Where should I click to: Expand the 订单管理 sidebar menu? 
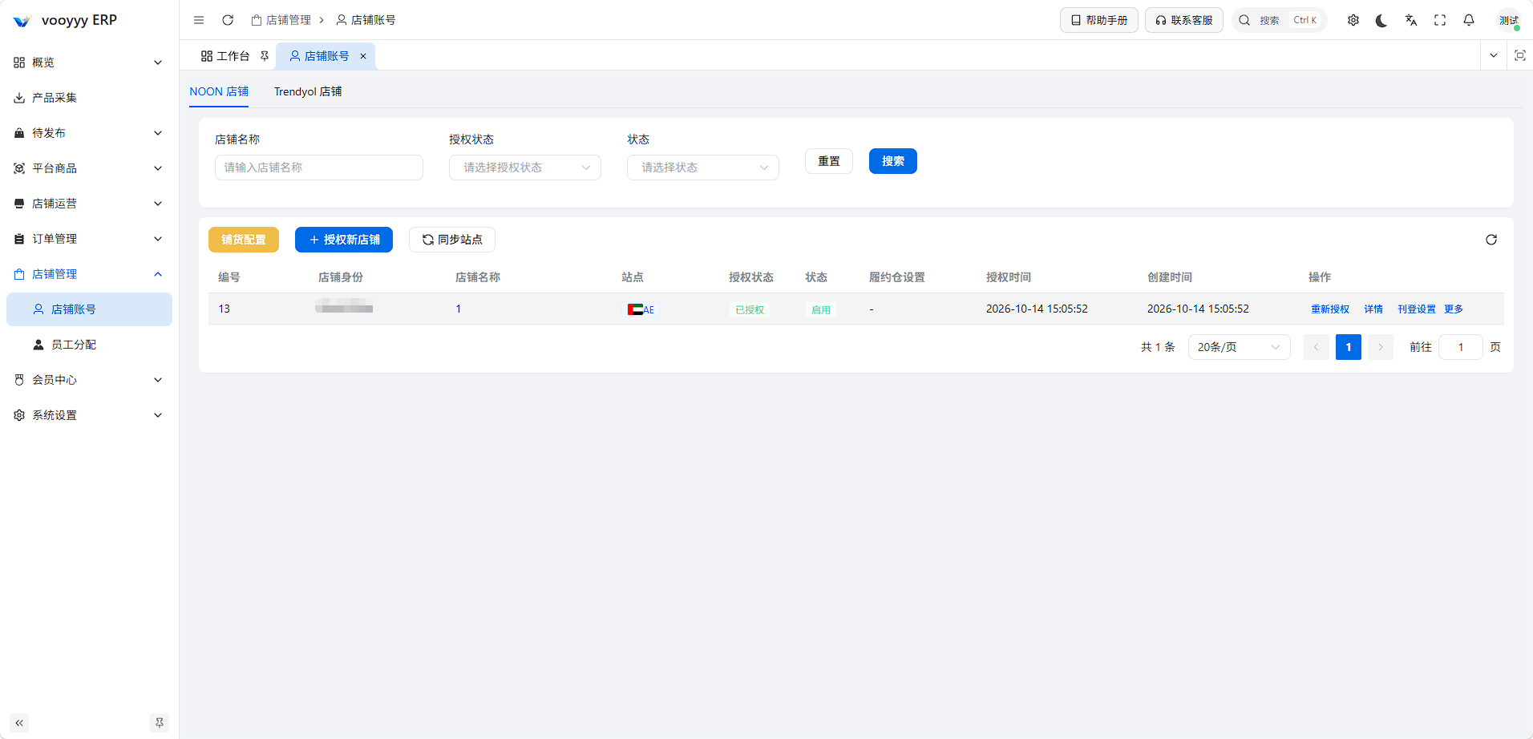[x=89, y=239]
